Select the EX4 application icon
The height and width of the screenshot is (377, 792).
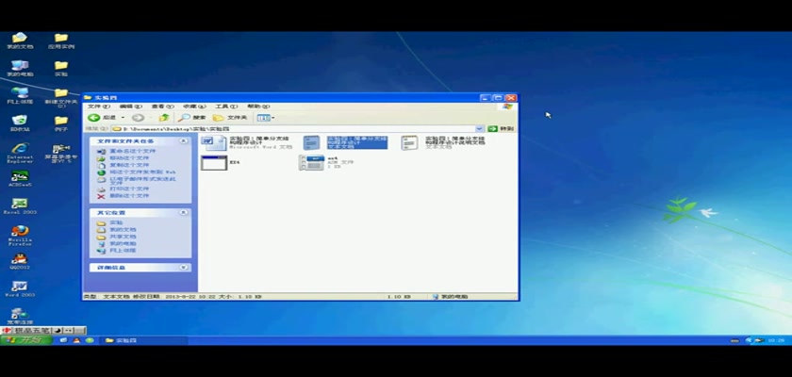[x=214, y=162]
